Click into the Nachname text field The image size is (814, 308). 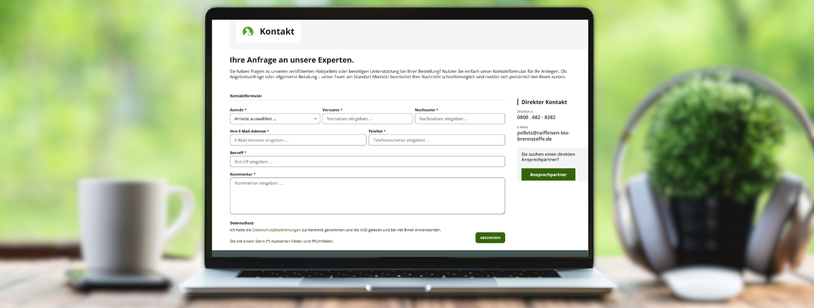click(459, 119)
